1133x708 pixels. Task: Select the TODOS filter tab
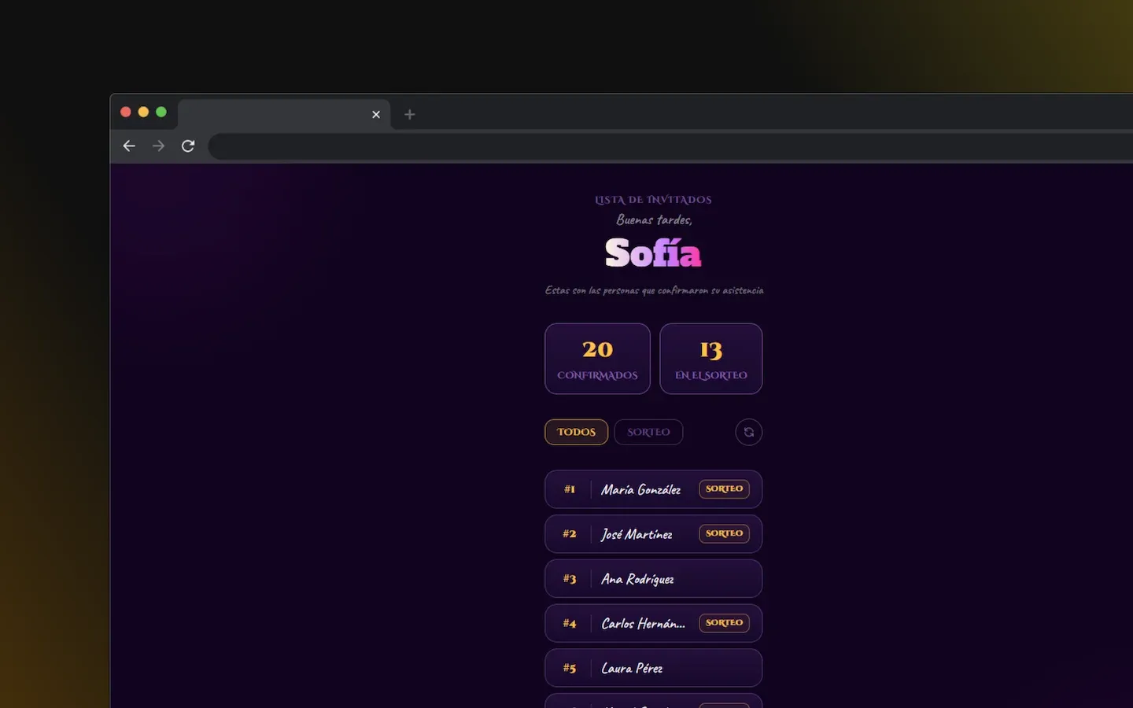click(576, 432)
